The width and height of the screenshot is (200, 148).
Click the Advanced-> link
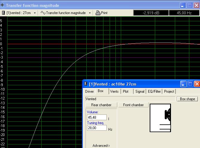(x=101, y=146)
